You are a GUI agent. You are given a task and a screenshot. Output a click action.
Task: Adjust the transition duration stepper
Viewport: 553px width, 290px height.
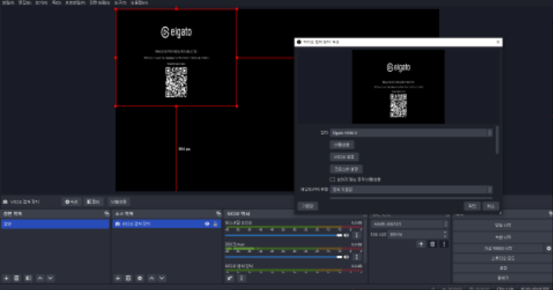445,234
